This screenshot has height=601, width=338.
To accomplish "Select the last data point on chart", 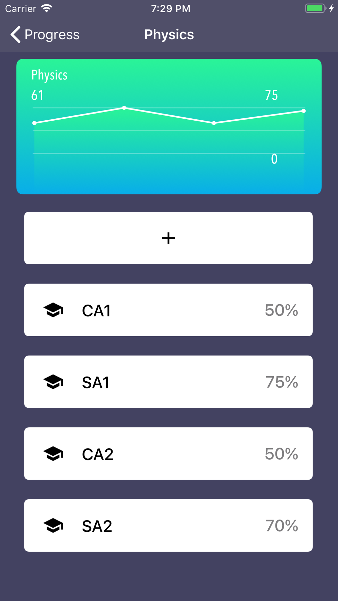I will point(304,111).
